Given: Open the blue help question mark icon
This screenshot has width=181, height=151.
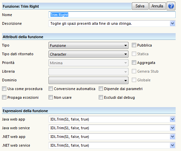Looking at the screenshot, I should coord(171,6).
